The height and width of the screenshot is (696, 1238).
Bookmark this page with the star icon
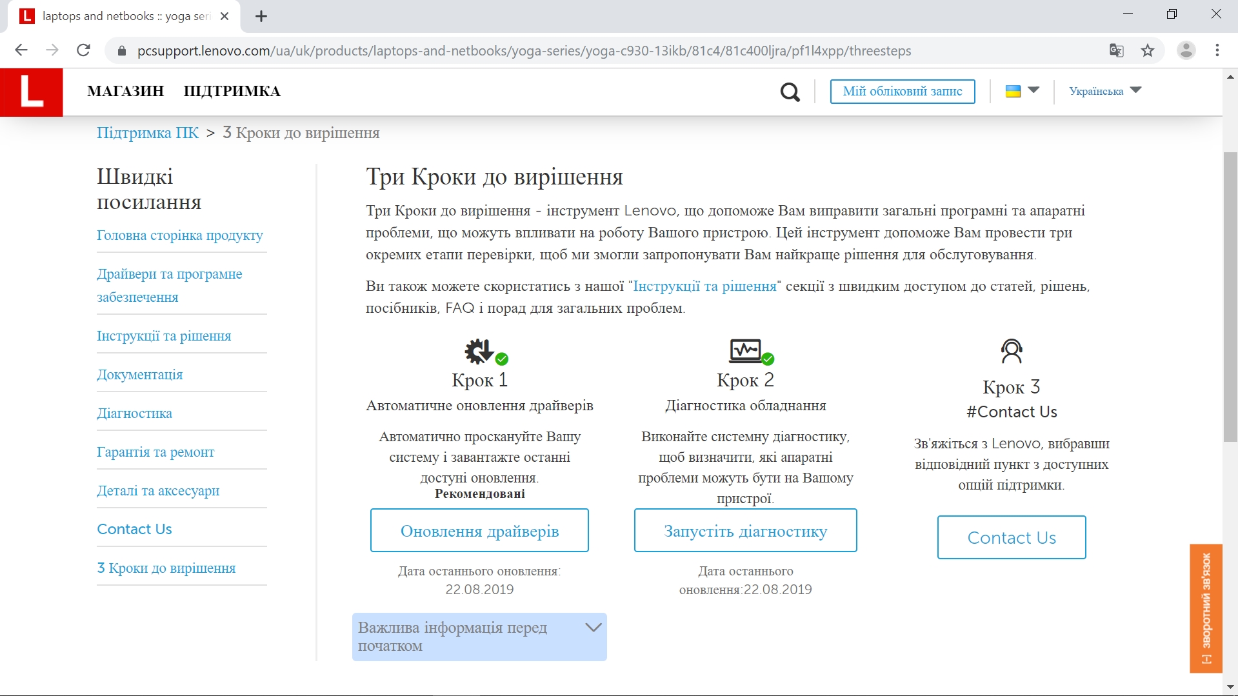1148,50
